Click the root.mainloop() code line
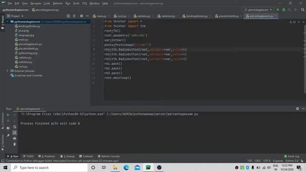306x172 pixels. 118,77
